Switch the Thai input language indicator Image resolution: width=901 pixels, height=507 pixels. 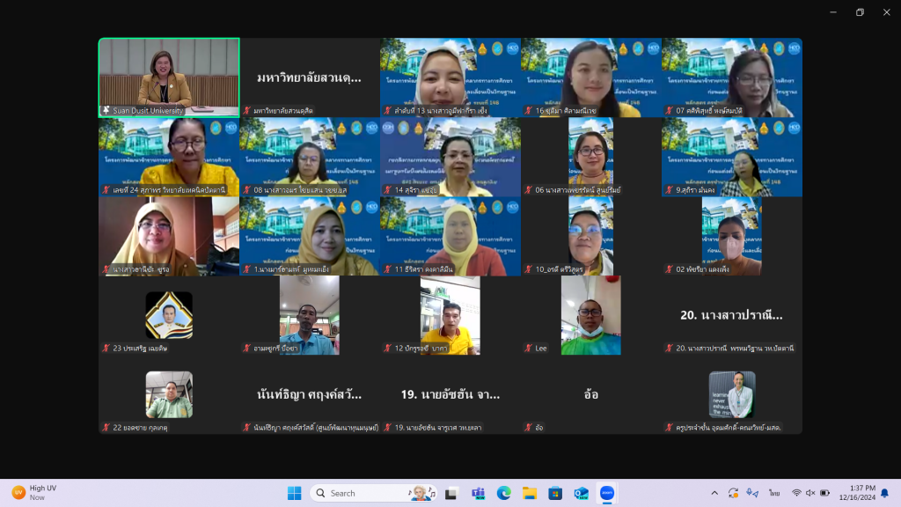click(x=774, y=493)
